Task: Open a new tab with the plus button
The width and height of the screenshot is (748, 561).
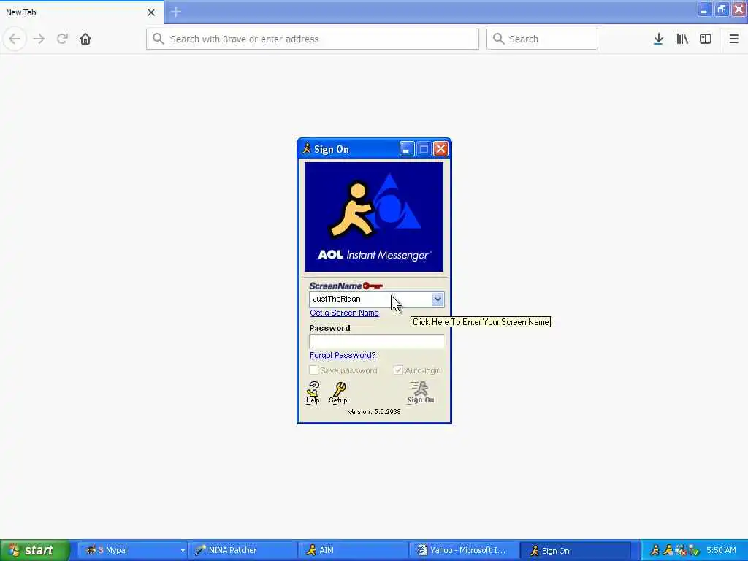Action: tap(176, 12)
